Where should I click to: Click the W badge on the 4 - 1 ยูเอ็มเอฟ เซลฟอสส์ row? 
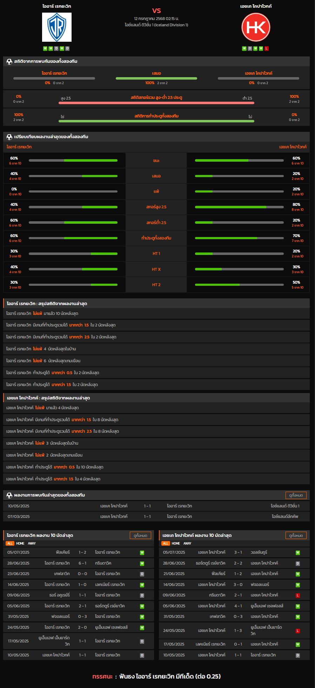click(298, 606)
